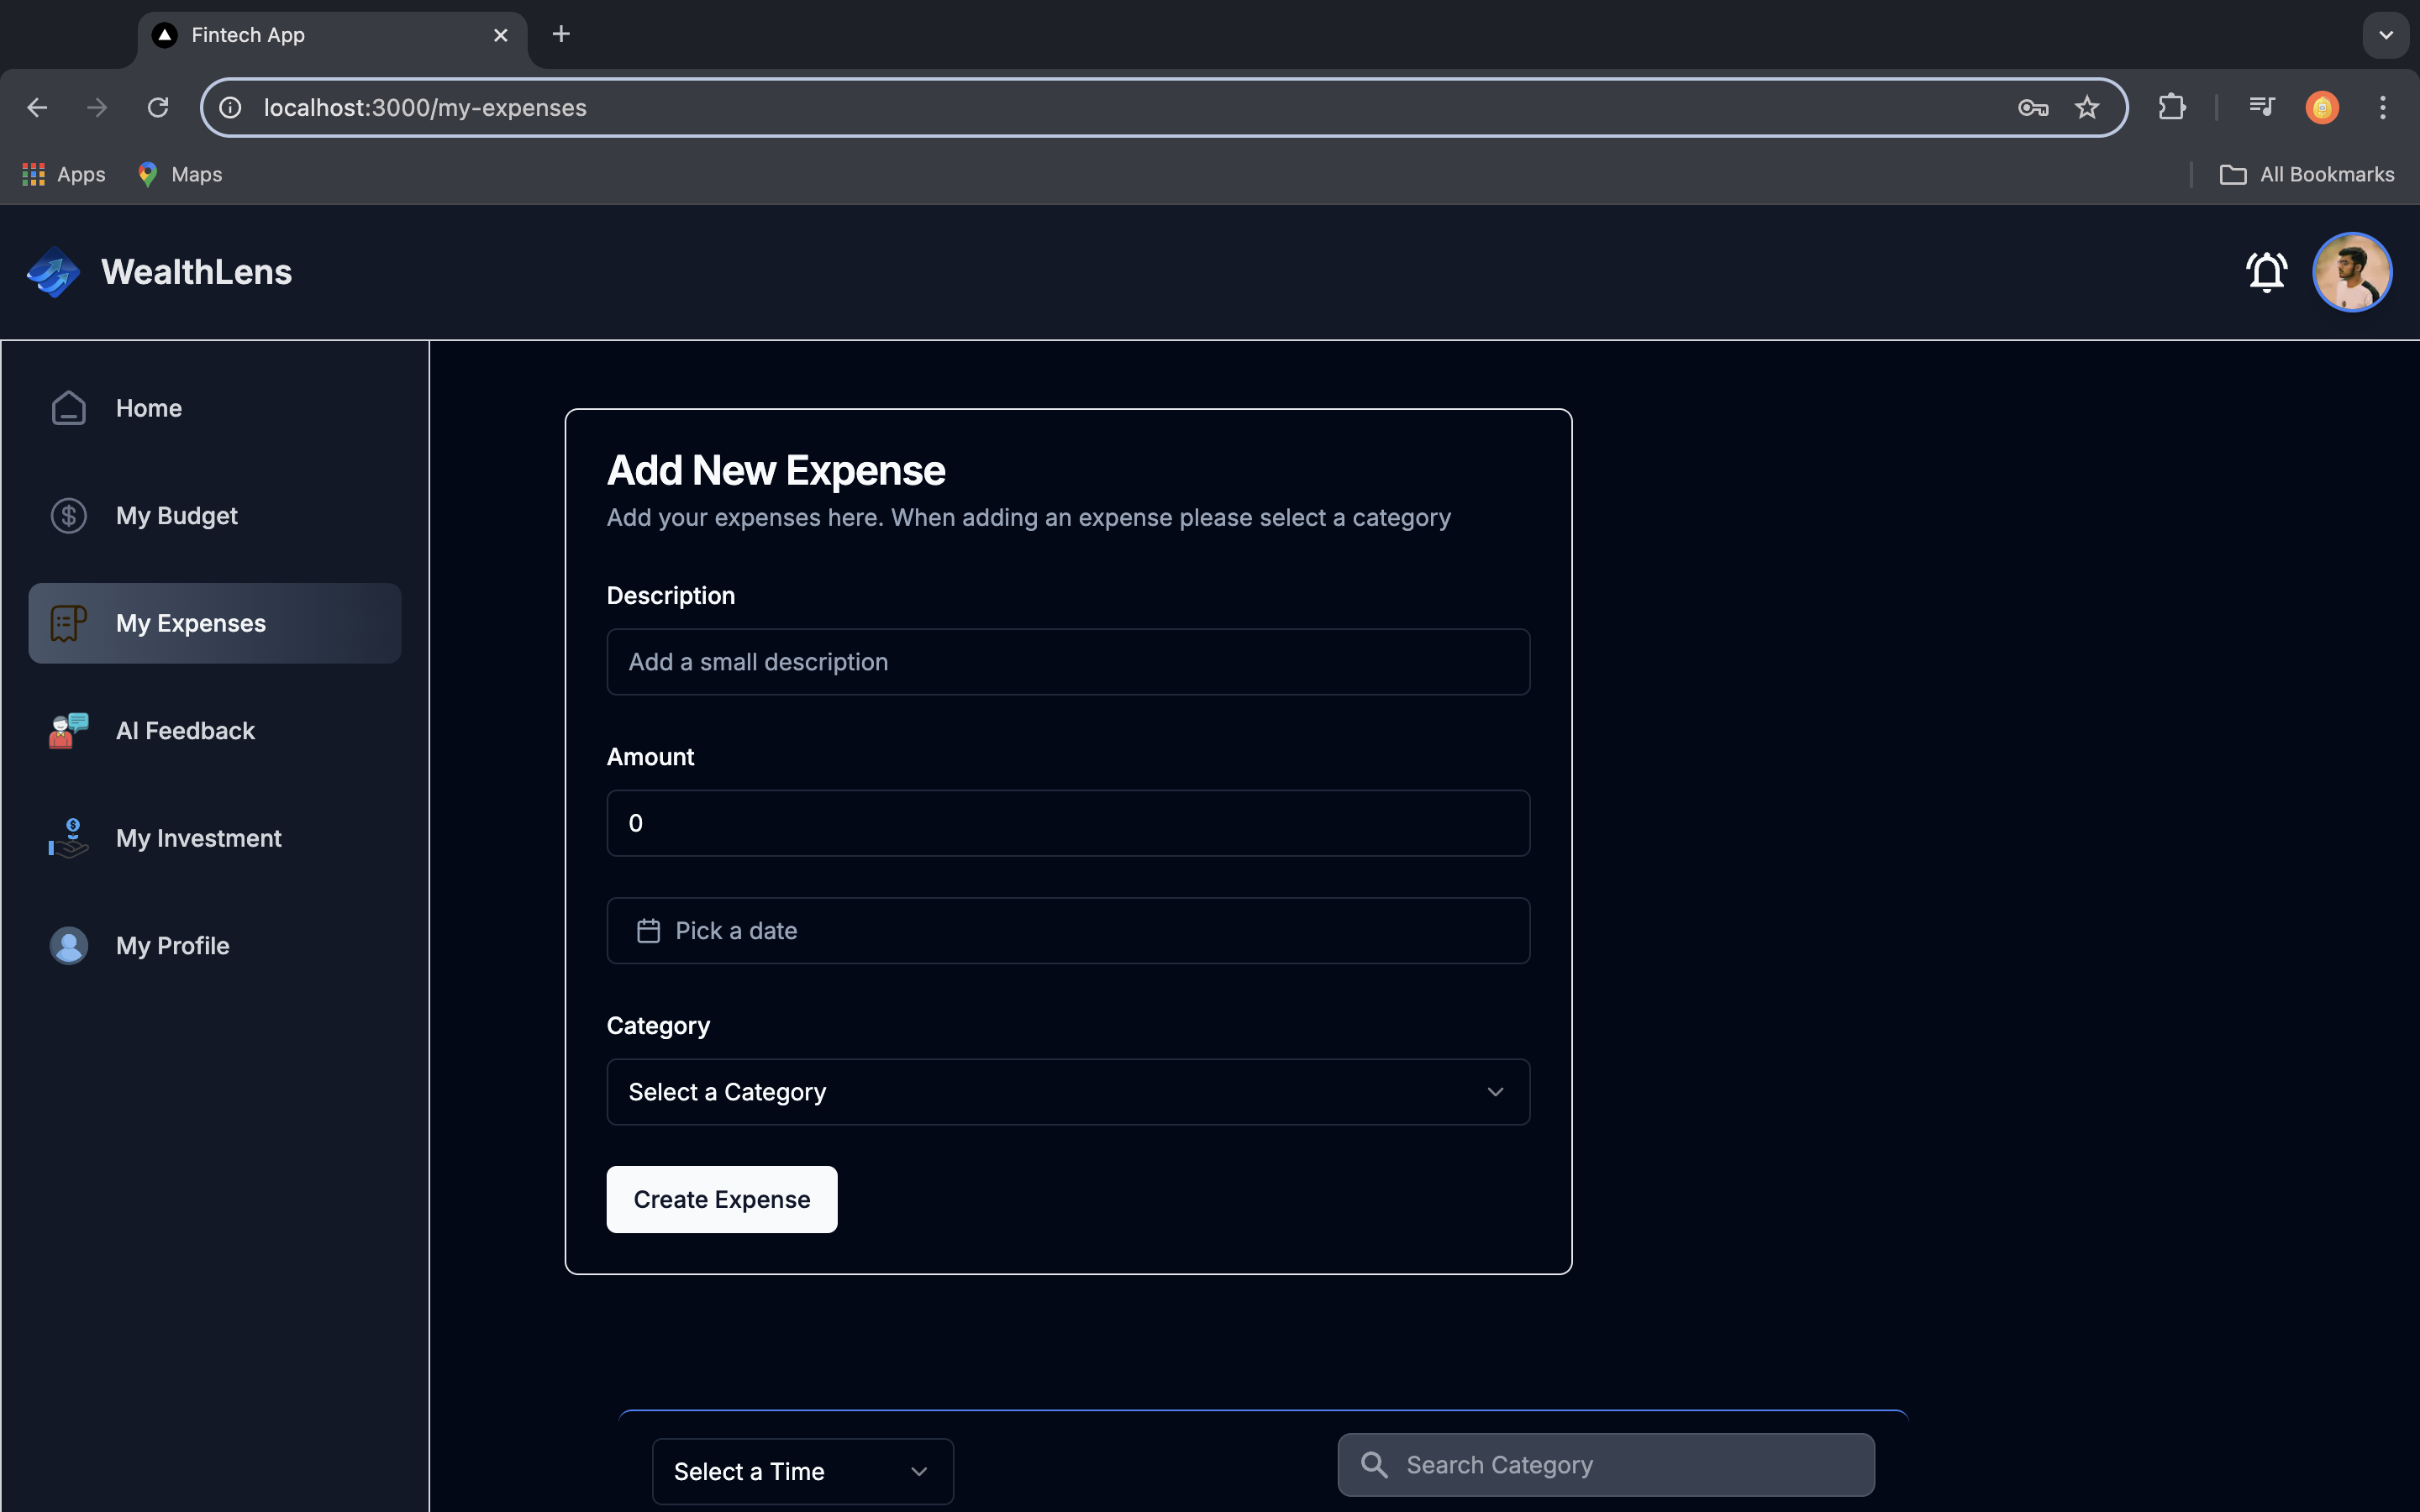Reload the current page
The height and width of the screenshot is (1512, 2420).
coord(158,108)
